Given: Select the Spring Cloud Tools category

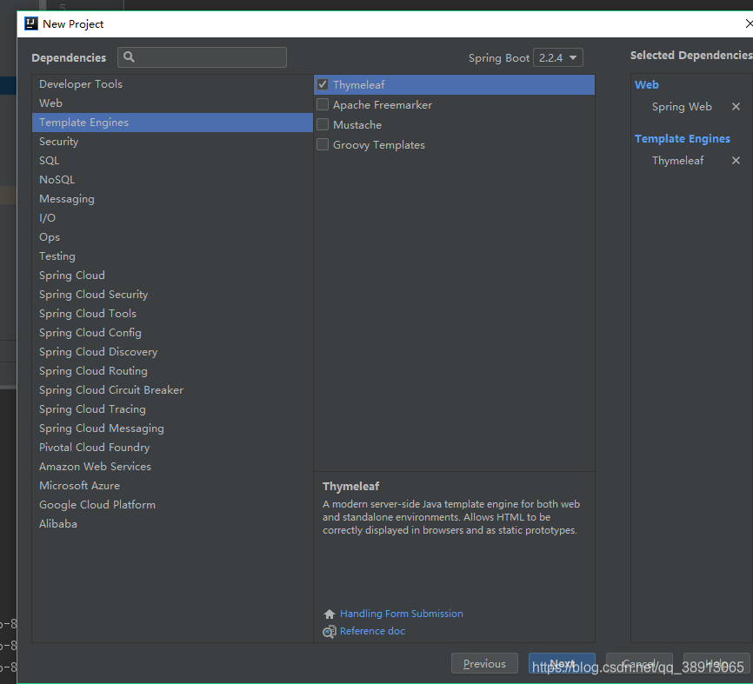Looking at the screenshot, I should 172,314.
